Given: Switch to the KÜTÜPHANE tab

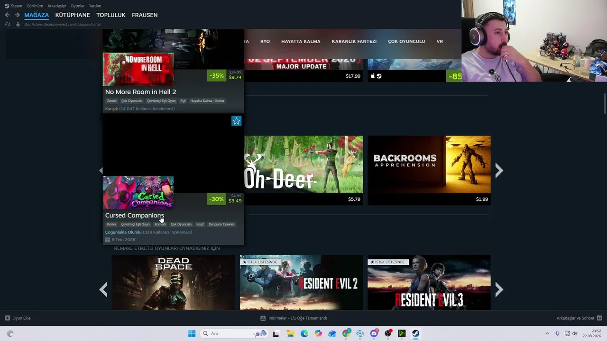Looking at the screenshot, I should tap(73, 15).
